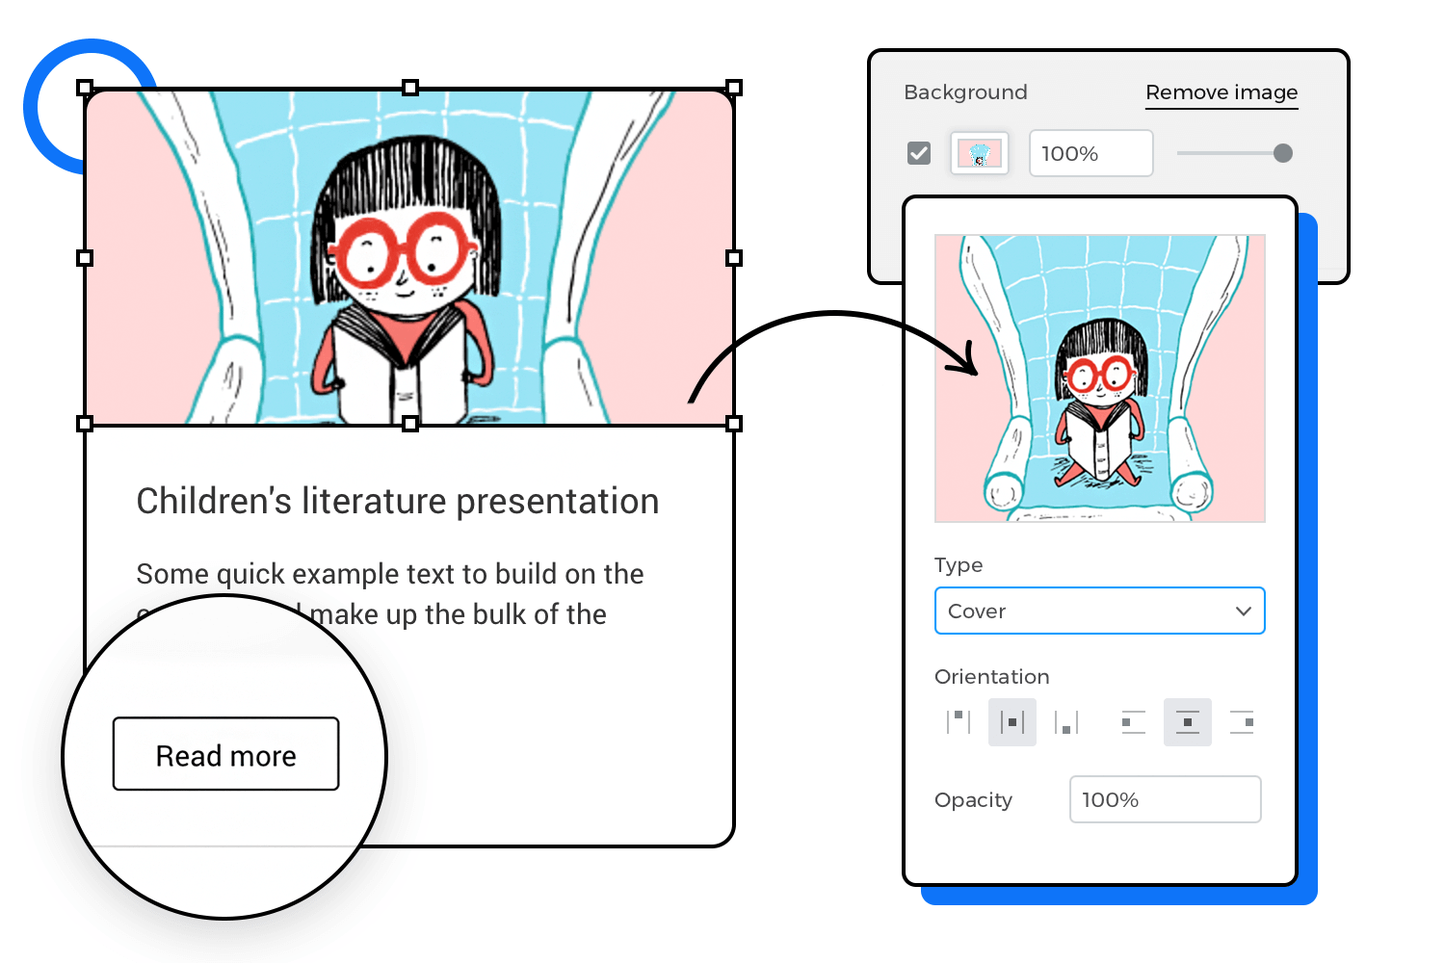
Task: Click the "Some quick example text" paragraph
Action: click(x=390, y=594)
